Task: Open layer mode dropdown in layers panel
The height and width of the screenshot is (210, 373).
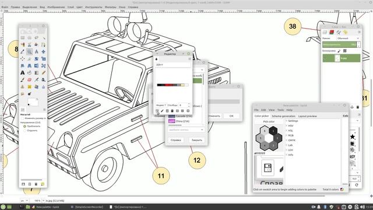Action: tap(348, 38)
